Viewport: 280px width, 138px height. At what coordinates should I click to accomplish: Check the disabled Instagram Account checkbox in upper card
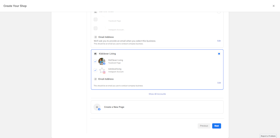96,28
